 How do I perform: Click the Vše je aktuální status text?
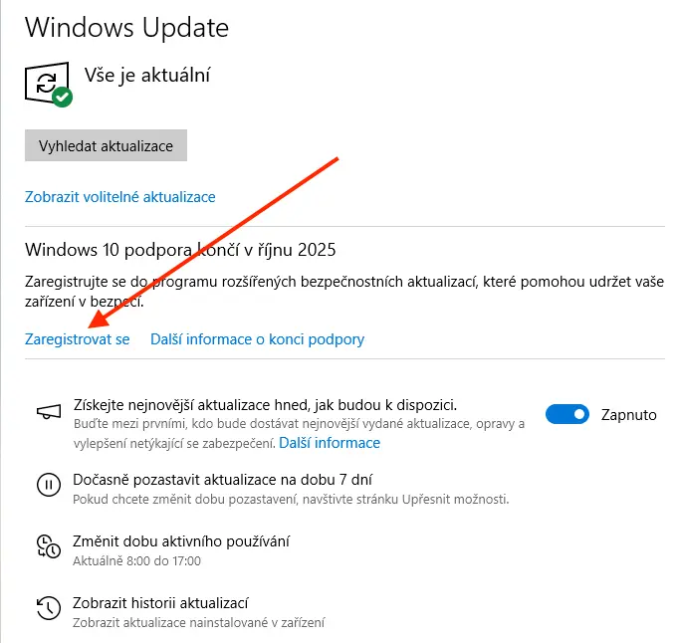click(147, 75)
